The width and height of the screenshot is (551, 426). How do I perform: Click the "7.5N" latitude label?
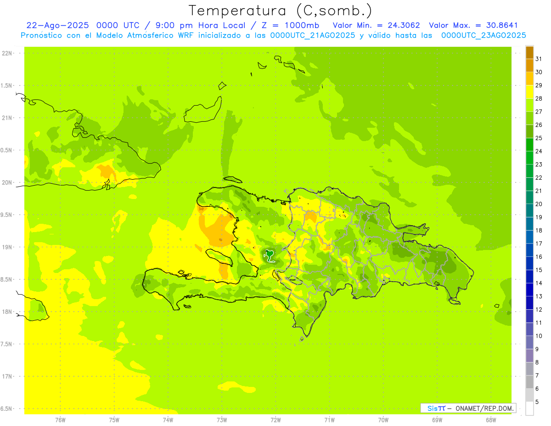point(7,344)
